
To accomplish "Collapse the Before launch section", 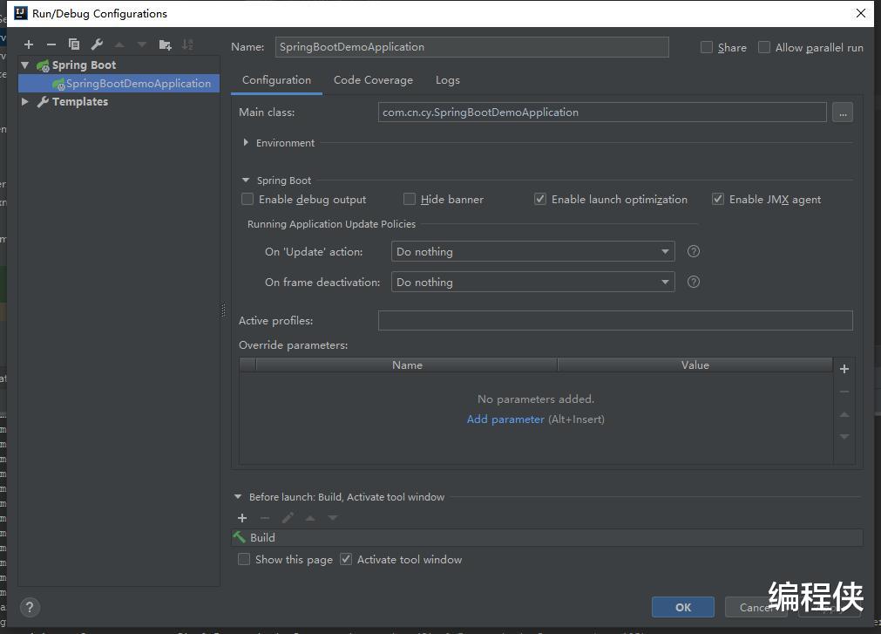I will tap(238, 497).
